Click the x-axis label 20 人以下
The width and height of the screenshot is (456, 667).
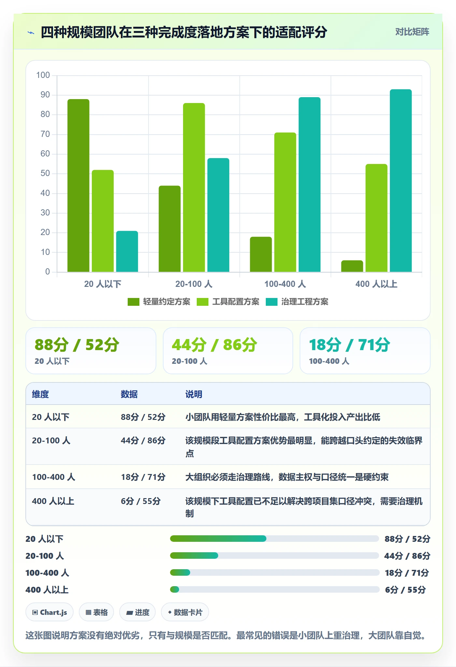tap(103, 284)
